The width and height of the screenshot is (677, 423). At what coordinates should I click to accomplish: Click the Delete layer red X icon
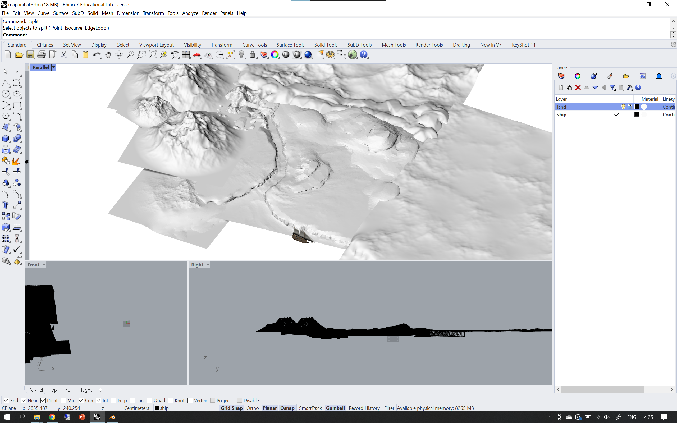[578, 88]
